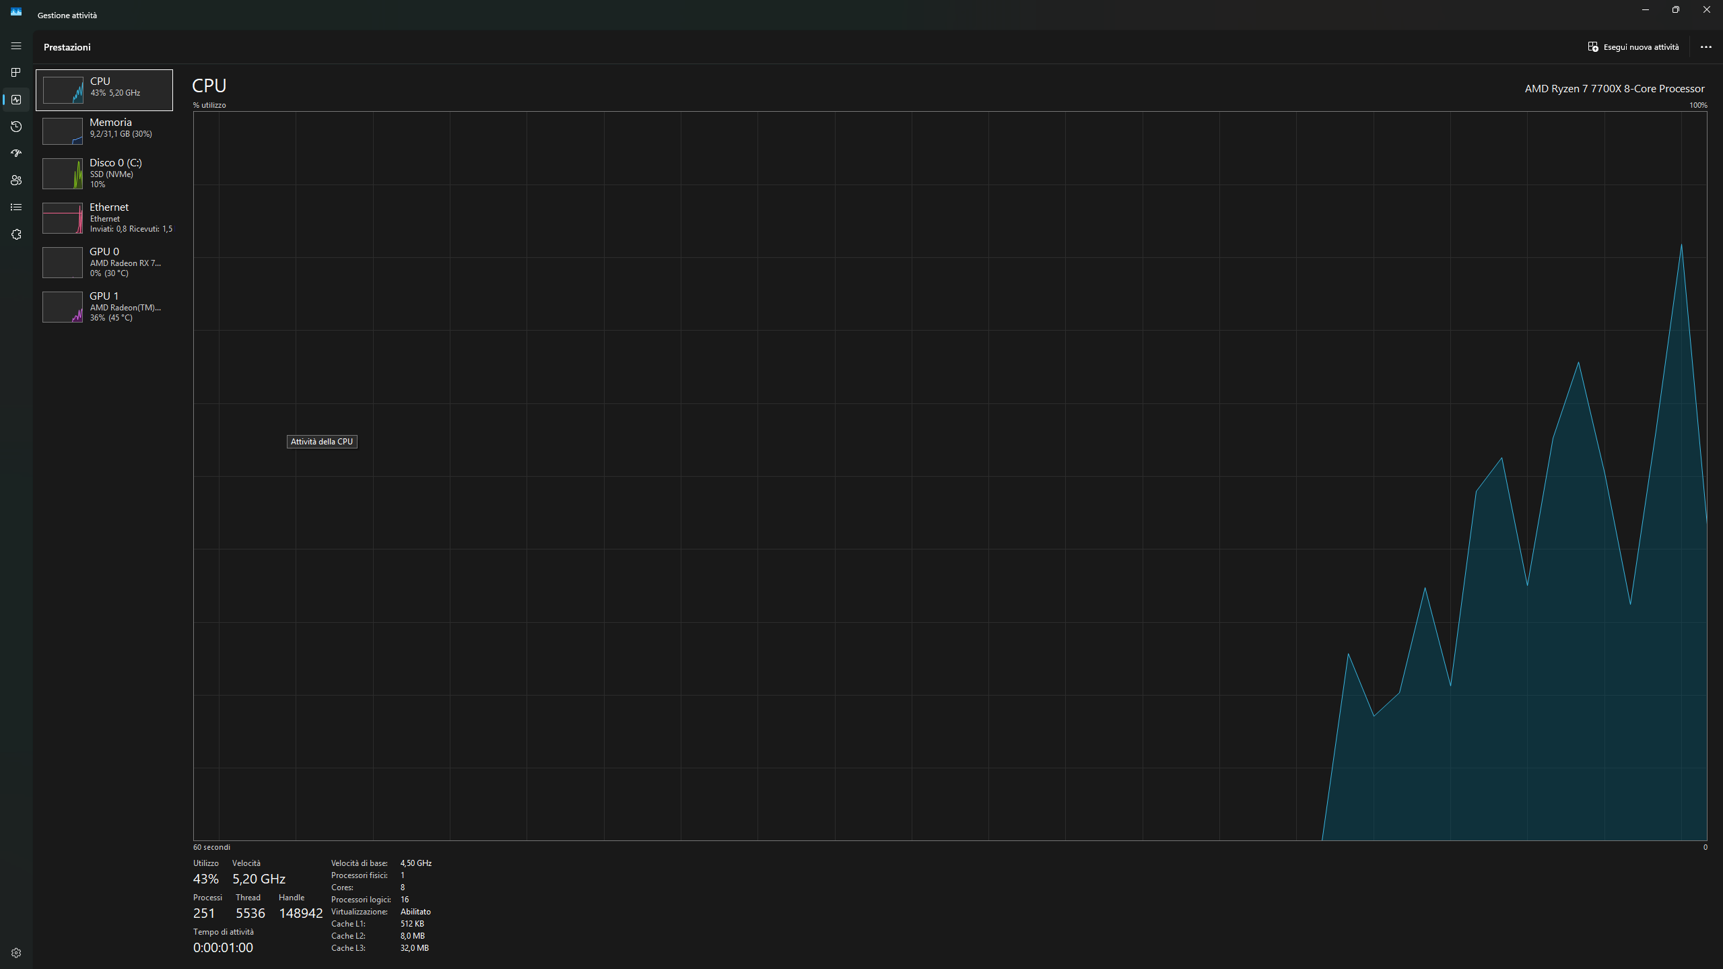
Task: Click the 148942 Handle count
Action: click(x=301, y=913)
